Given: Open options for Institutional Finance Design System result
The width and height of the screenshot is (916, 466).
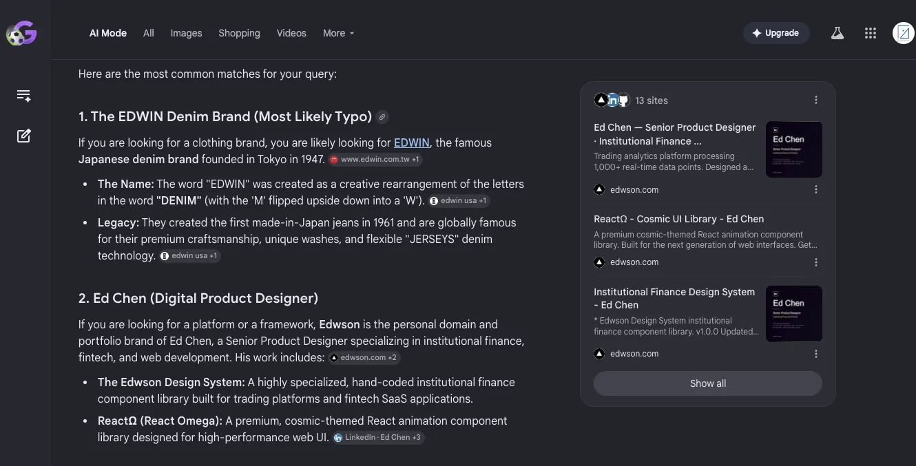Looking at the screenshot, I should (x=816, y=354).
